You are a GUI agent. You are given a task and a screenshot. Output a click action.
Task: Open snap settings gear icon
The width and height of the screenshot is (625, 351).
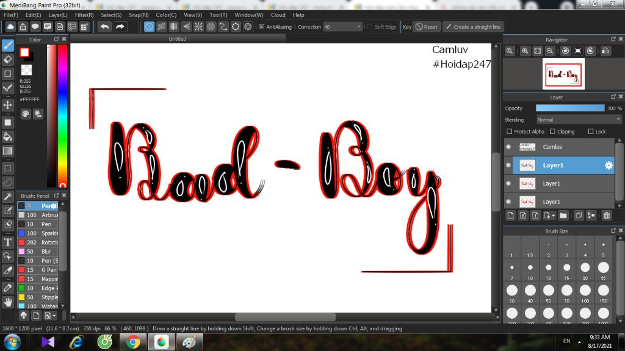(x=248, y=27)
